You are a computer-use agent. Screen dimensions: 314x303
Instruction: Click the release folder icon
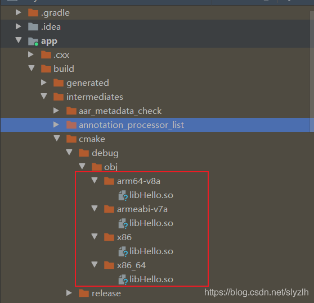pos(84,293)
